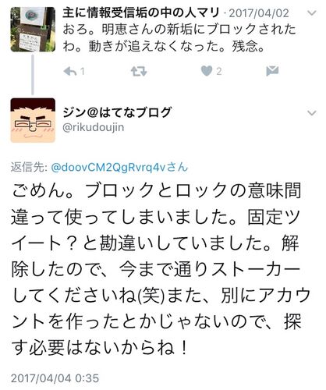Open first poster's garden-sign avatar
This screenshot has height=390, width=326.
(33, 30)
